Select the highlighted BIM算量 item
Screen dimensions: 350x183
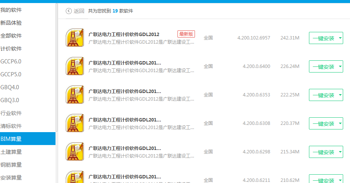(28, 139)
